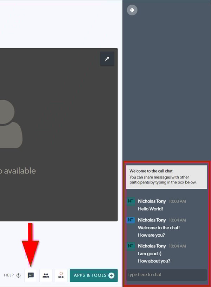Click the Help link
Image resolution: width=211 pixels, height=287 pixels.
(x=12, y=275)
